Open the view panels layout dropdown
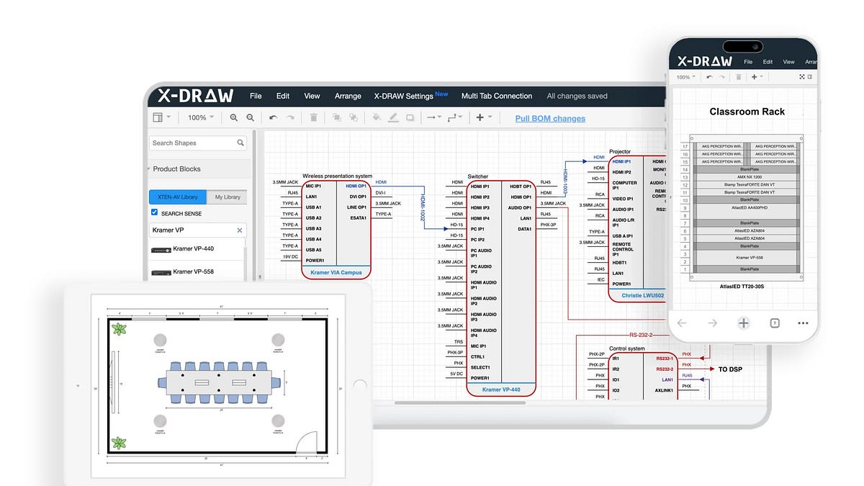 click(x=162, y=117)
